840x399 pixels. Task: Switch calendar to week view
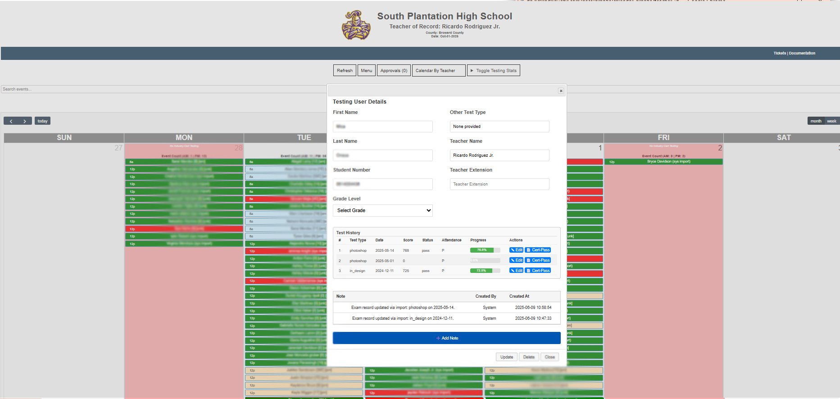click(x=831, y=121)
